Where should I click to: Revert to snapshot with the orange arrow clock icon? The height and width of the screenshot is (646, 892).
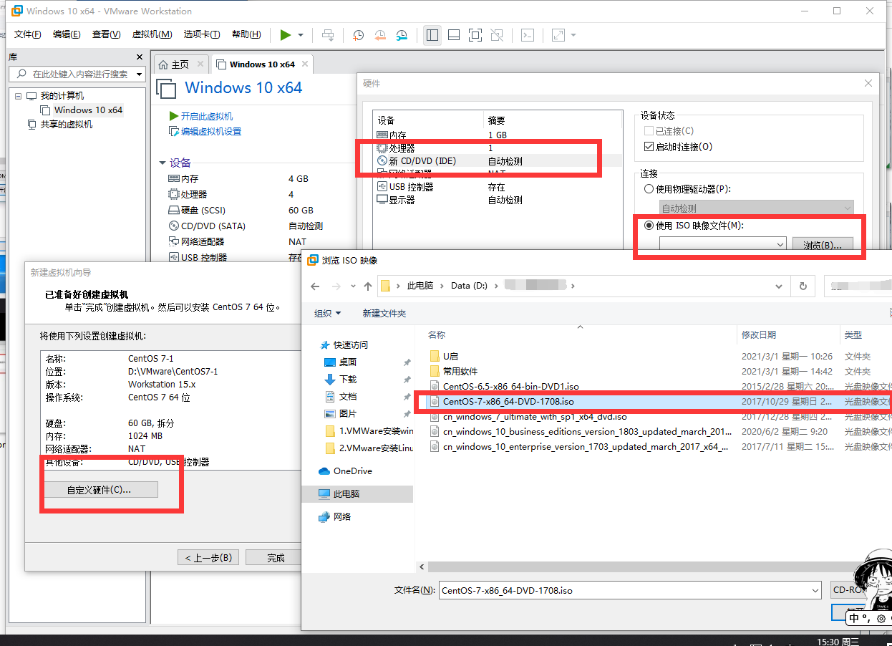pyautogui.click(x=380, y=34)
